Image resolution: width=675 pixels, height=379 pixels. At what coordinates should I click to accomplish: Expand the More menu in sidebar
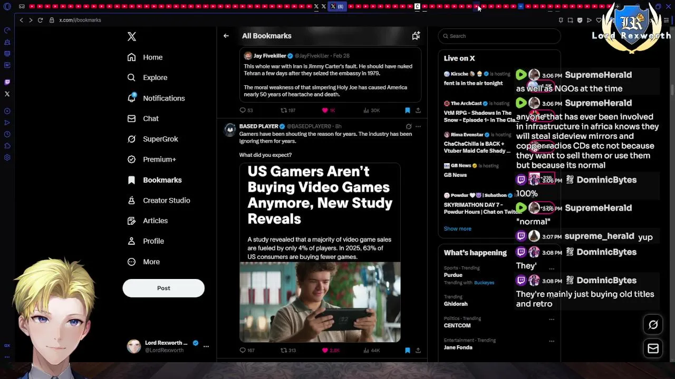click(143, 262)
